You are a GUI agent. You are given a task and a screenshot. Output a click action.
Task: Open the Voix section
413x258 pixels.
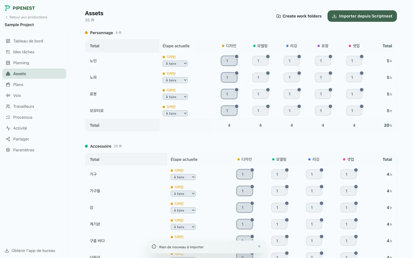[x=34, y=96]
